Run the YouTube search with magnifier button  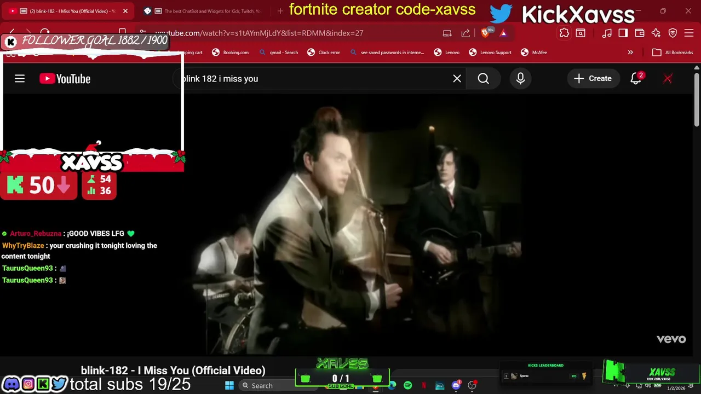pos(483,79)
